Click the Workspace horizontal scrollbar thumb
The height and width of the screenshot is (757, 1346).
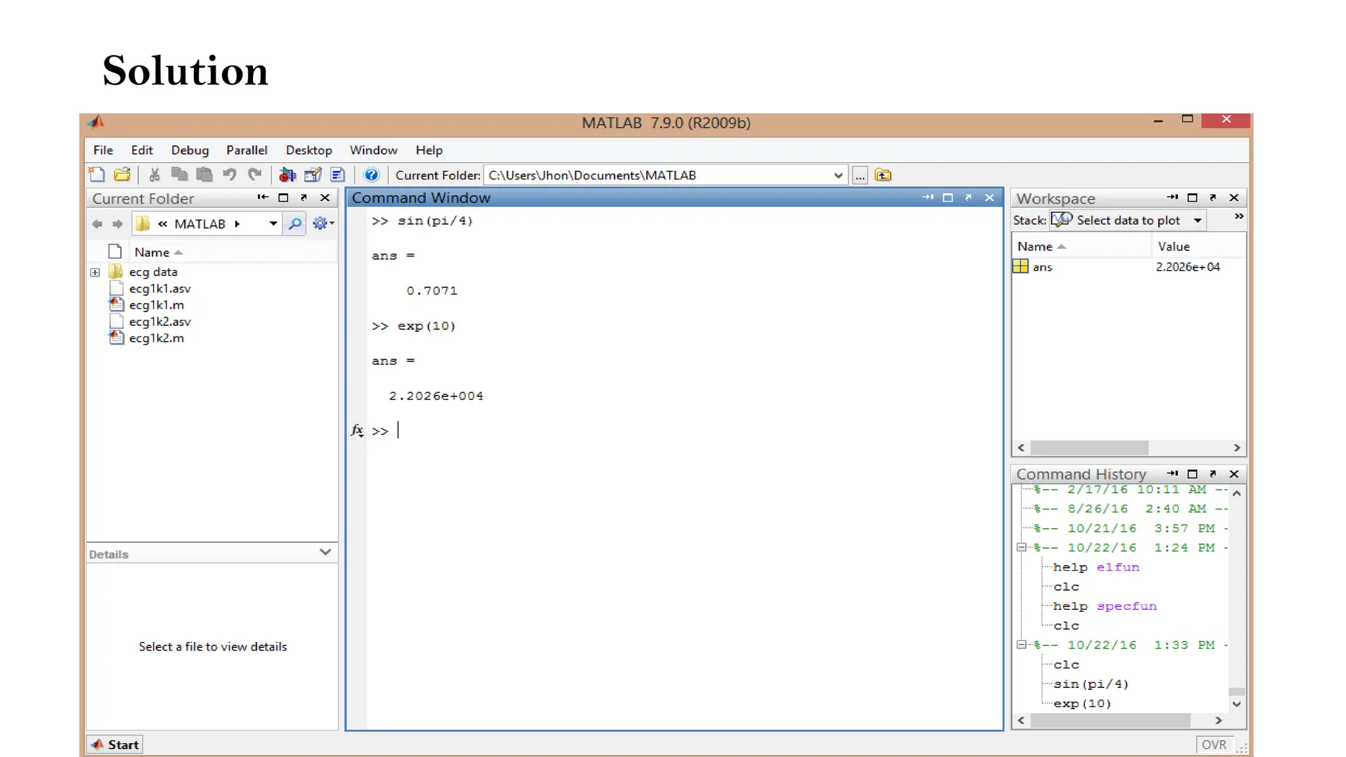pos(1089,447)
